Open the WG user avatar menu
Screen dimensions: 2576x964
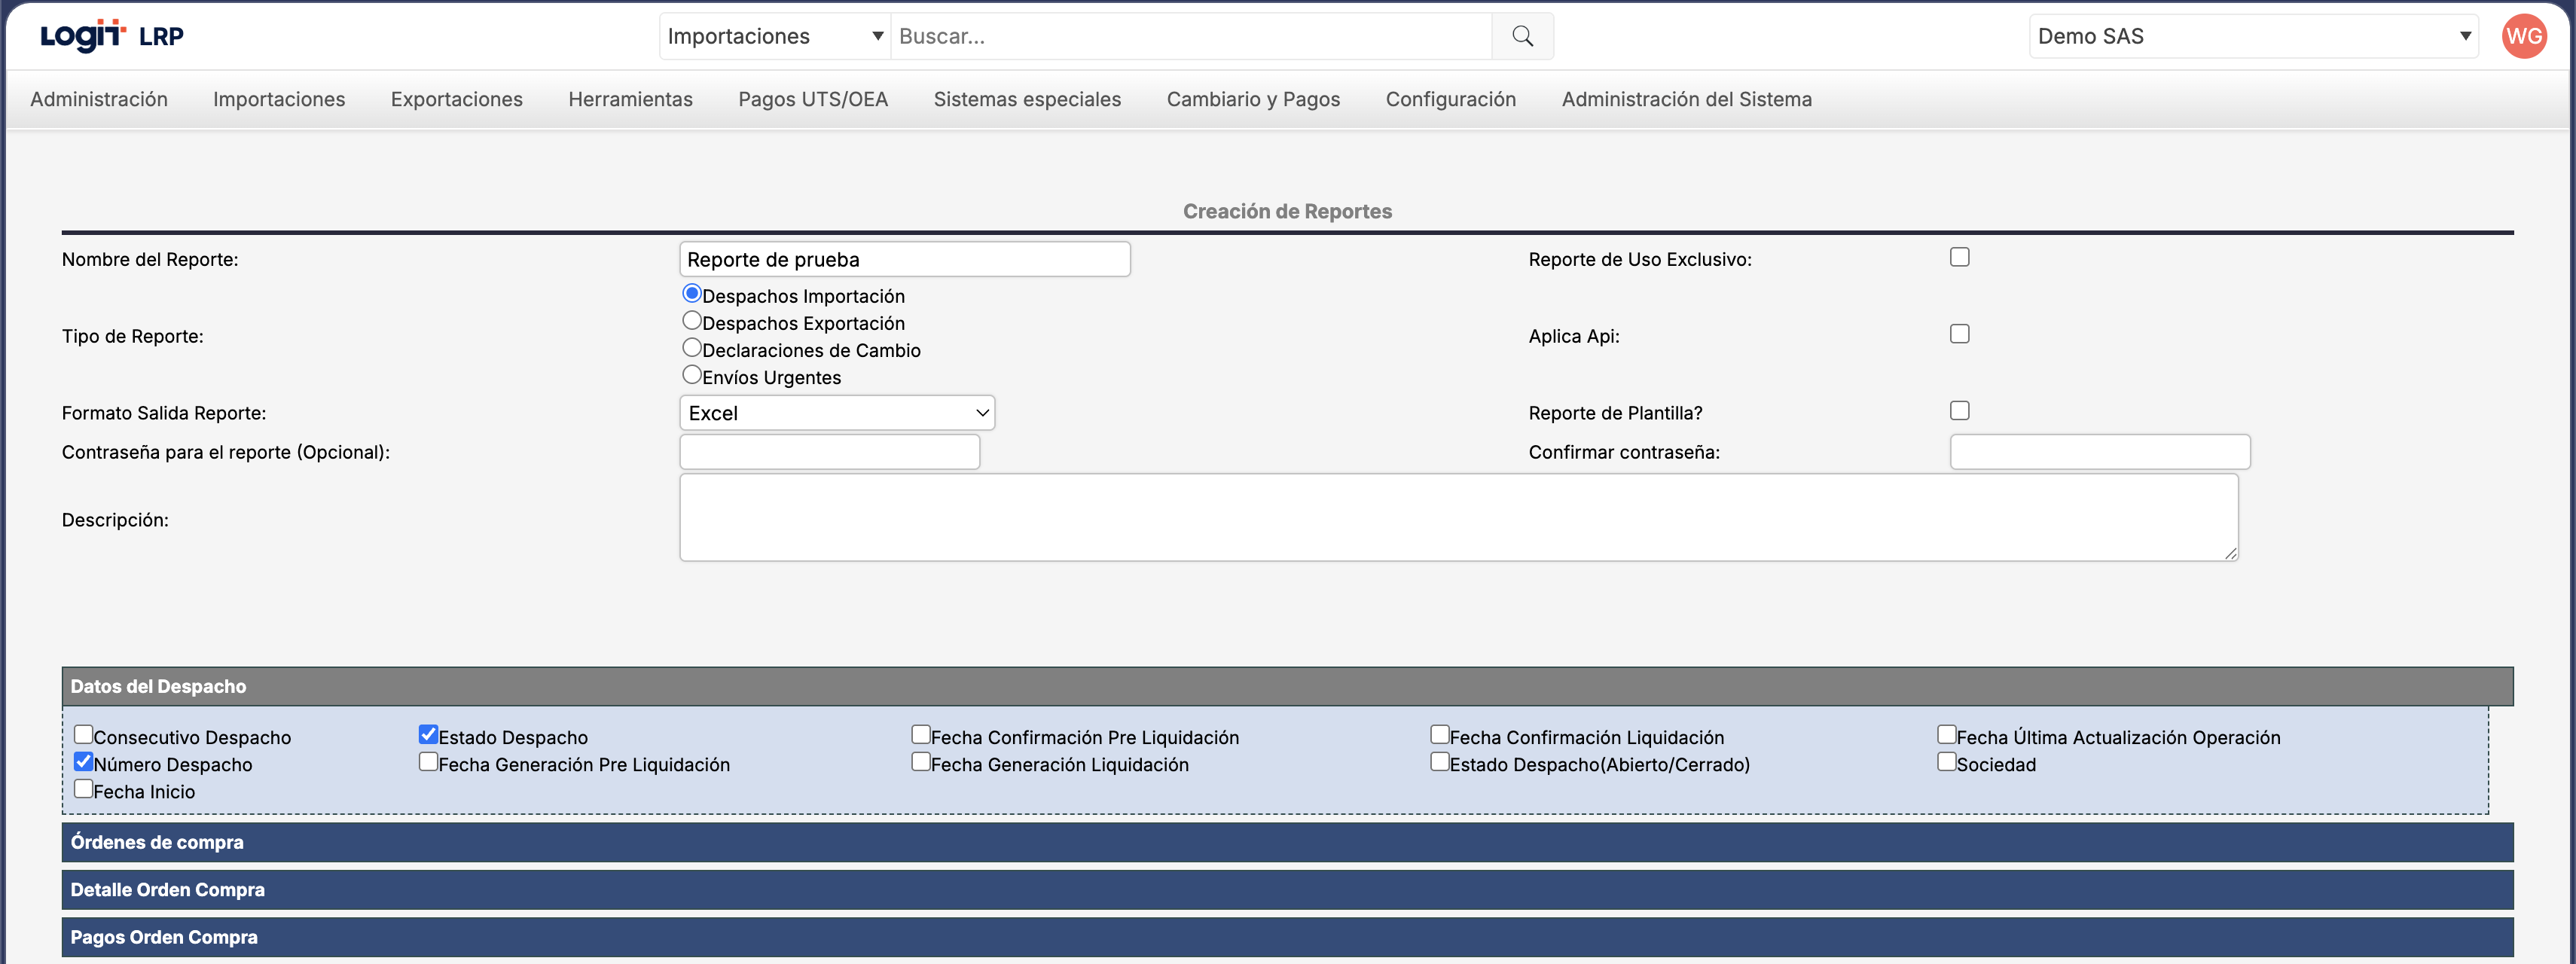pos(2523,36)
